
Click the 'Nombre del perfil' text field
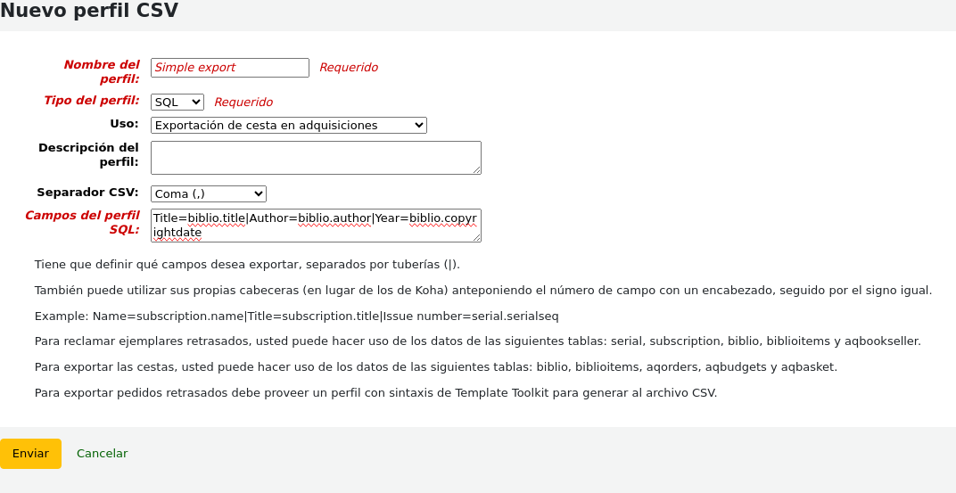pos(229,68)
